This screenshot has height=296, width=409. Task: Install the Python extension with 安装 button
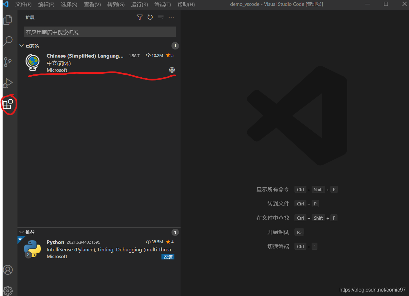168,257
